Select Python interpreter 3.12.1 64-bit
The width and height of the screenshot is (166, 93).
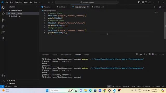coord(156,87)
